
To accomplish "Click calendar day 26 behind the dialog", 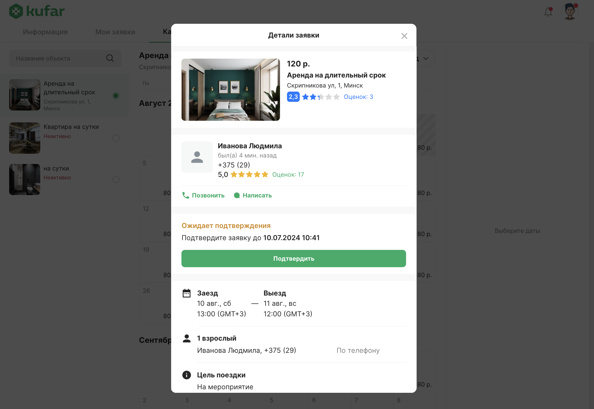I will pyautogui.click(x=146, y=291).
